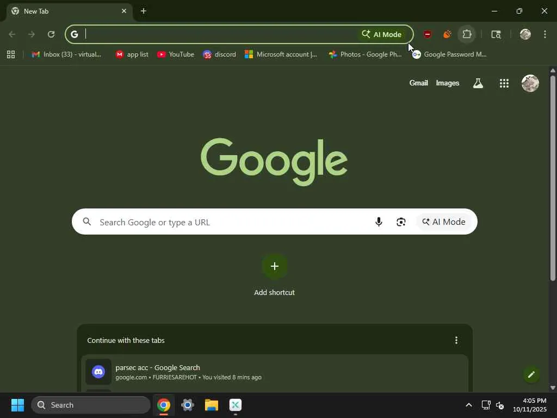Image resolution: width=557 pixels, height=418 pixels.
Task: Click the taskbar Search box
Action: point(91,405)
